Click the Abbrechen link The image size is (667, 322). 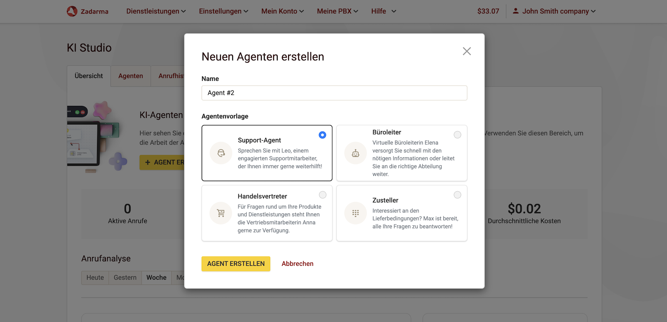point(298,264)
